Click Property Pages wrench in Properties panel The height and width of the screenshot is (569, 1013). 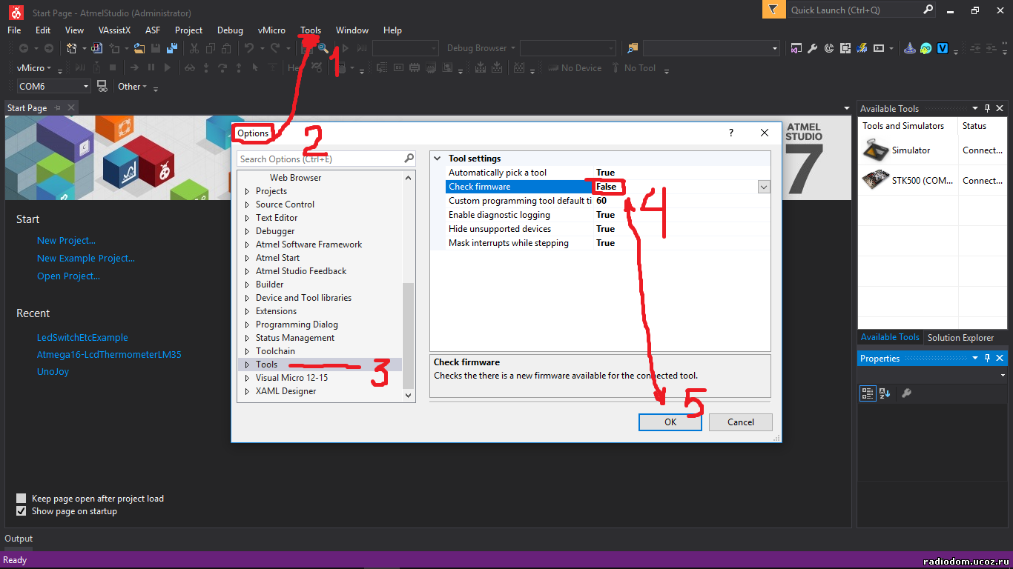pyautogui.click(x=906, y=393)
